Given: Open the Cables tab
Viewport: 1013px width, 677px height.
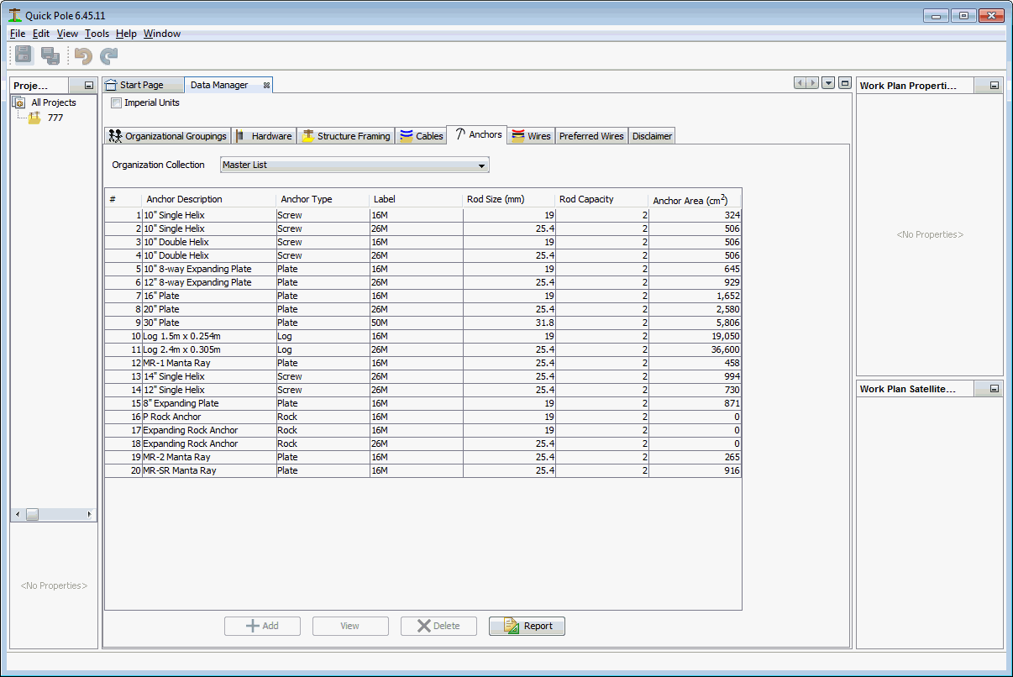Looking at the screenshot, I should pyautogui.click(x=421, y=136).
